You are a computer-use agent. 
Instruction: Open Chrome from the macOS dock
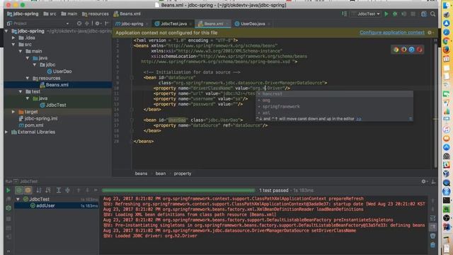[x=447, y=41]
